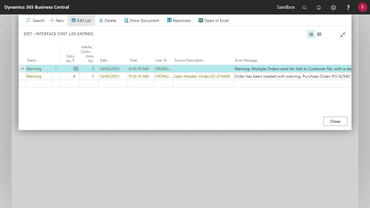The image size is (370, 208).
Task: Create a new log entry
Action: tap(57, 20)
